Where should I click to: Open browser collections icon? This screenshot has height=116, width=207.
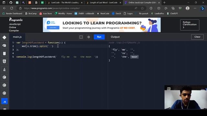(173, 8)
